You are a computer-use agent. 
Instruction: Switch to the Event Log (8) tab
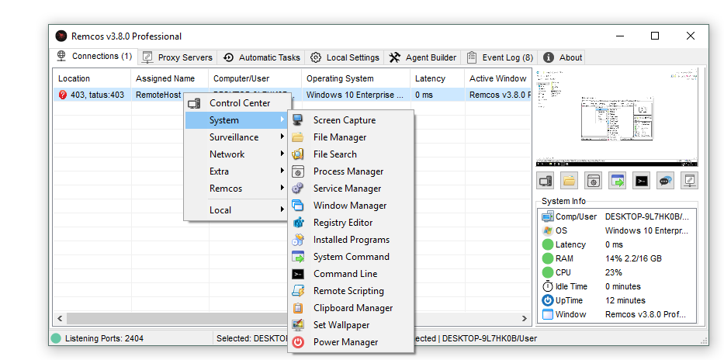point(500,57)
